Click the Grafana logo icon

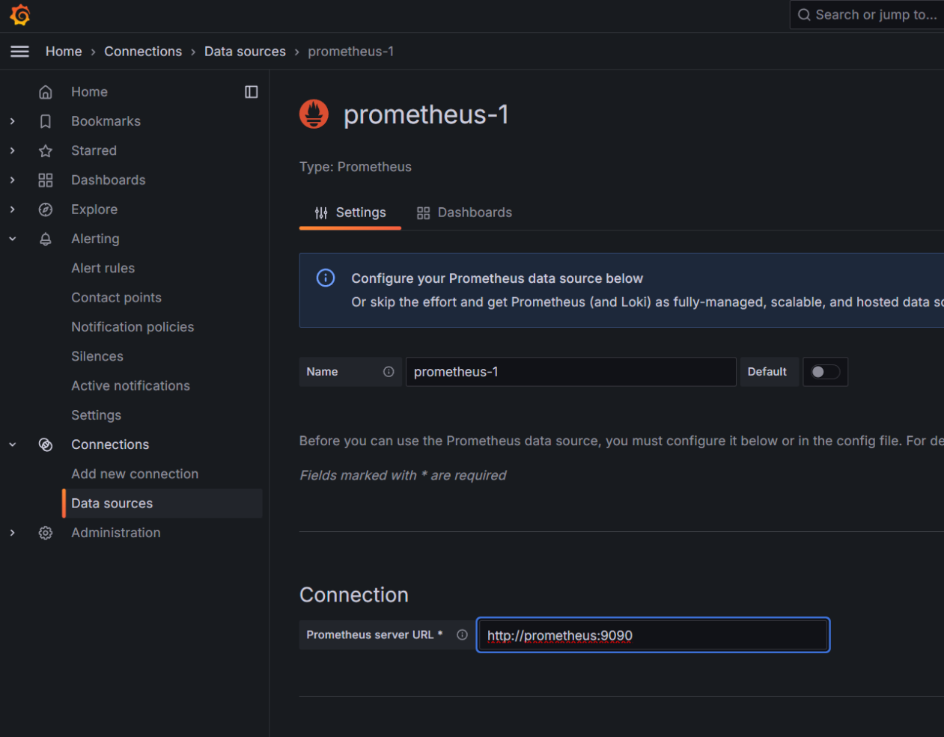pyautogui.click(x=20, y=15)
